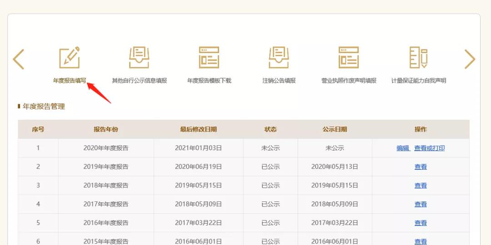Viewport: 491px width, 245px height.
Task: Select the 2016年年度报告 cell
Action: coord(106,223)
